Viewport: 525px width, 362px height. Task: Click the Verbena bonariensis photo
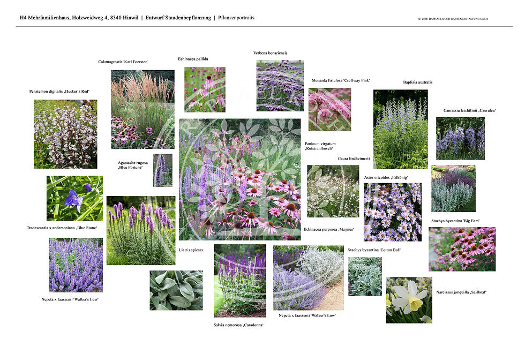pos(280,86)
